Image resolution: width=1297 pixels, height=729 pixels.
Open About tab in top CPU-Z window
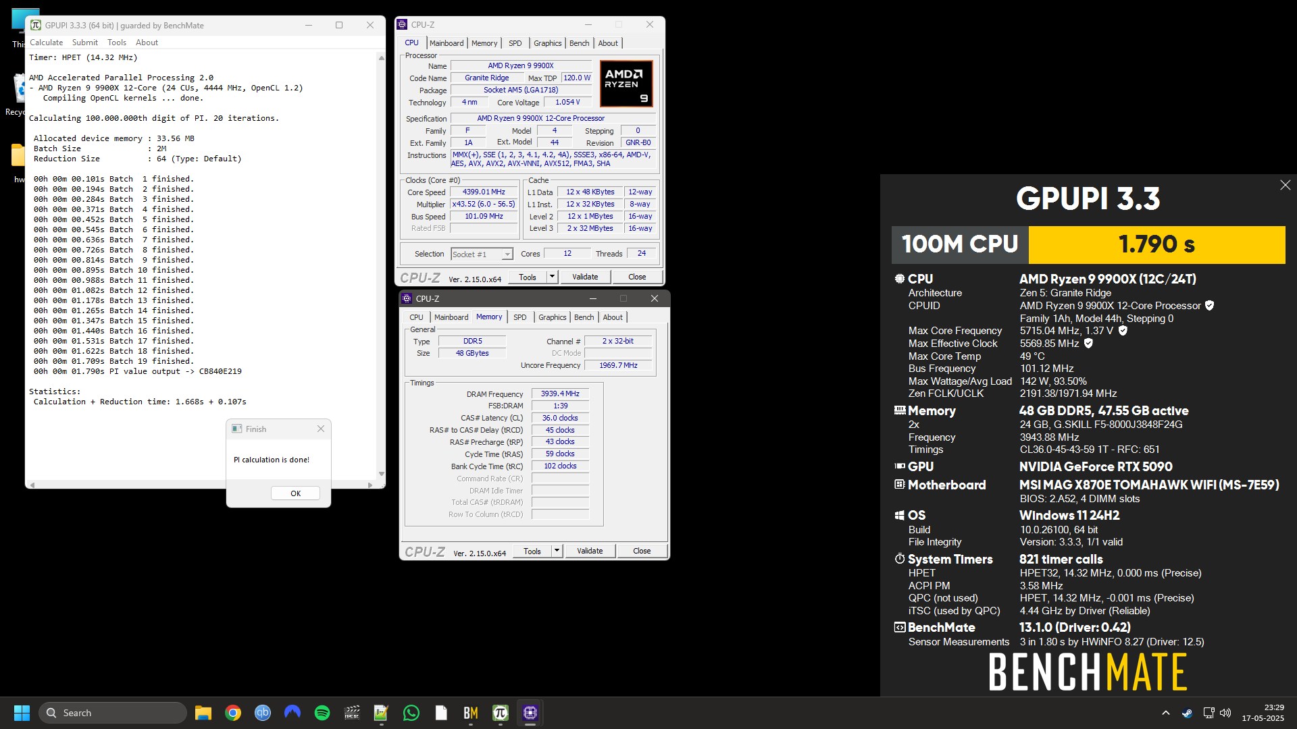[608, 43]
